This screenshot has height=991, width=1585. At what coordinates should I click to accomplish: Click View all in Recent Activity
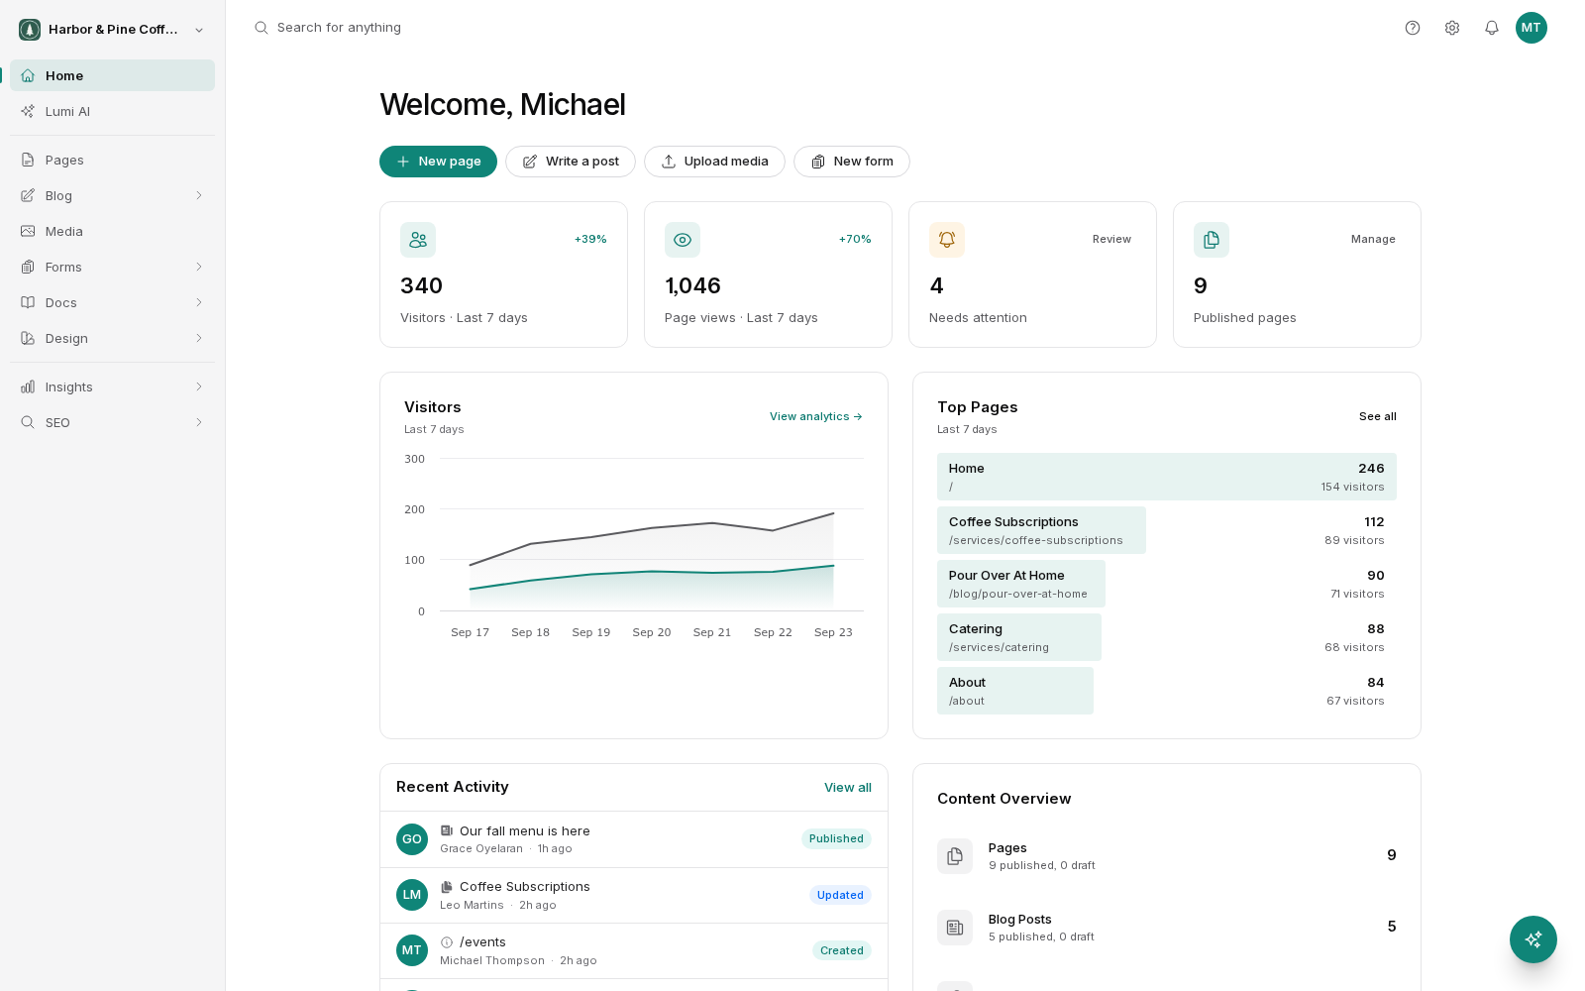pos(848,788)
